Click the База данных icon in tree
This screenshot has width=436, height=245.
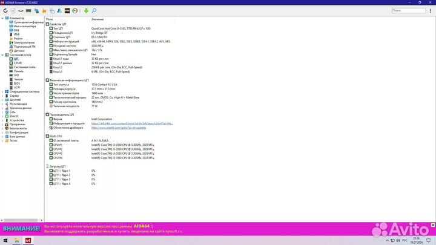[7, 137]
